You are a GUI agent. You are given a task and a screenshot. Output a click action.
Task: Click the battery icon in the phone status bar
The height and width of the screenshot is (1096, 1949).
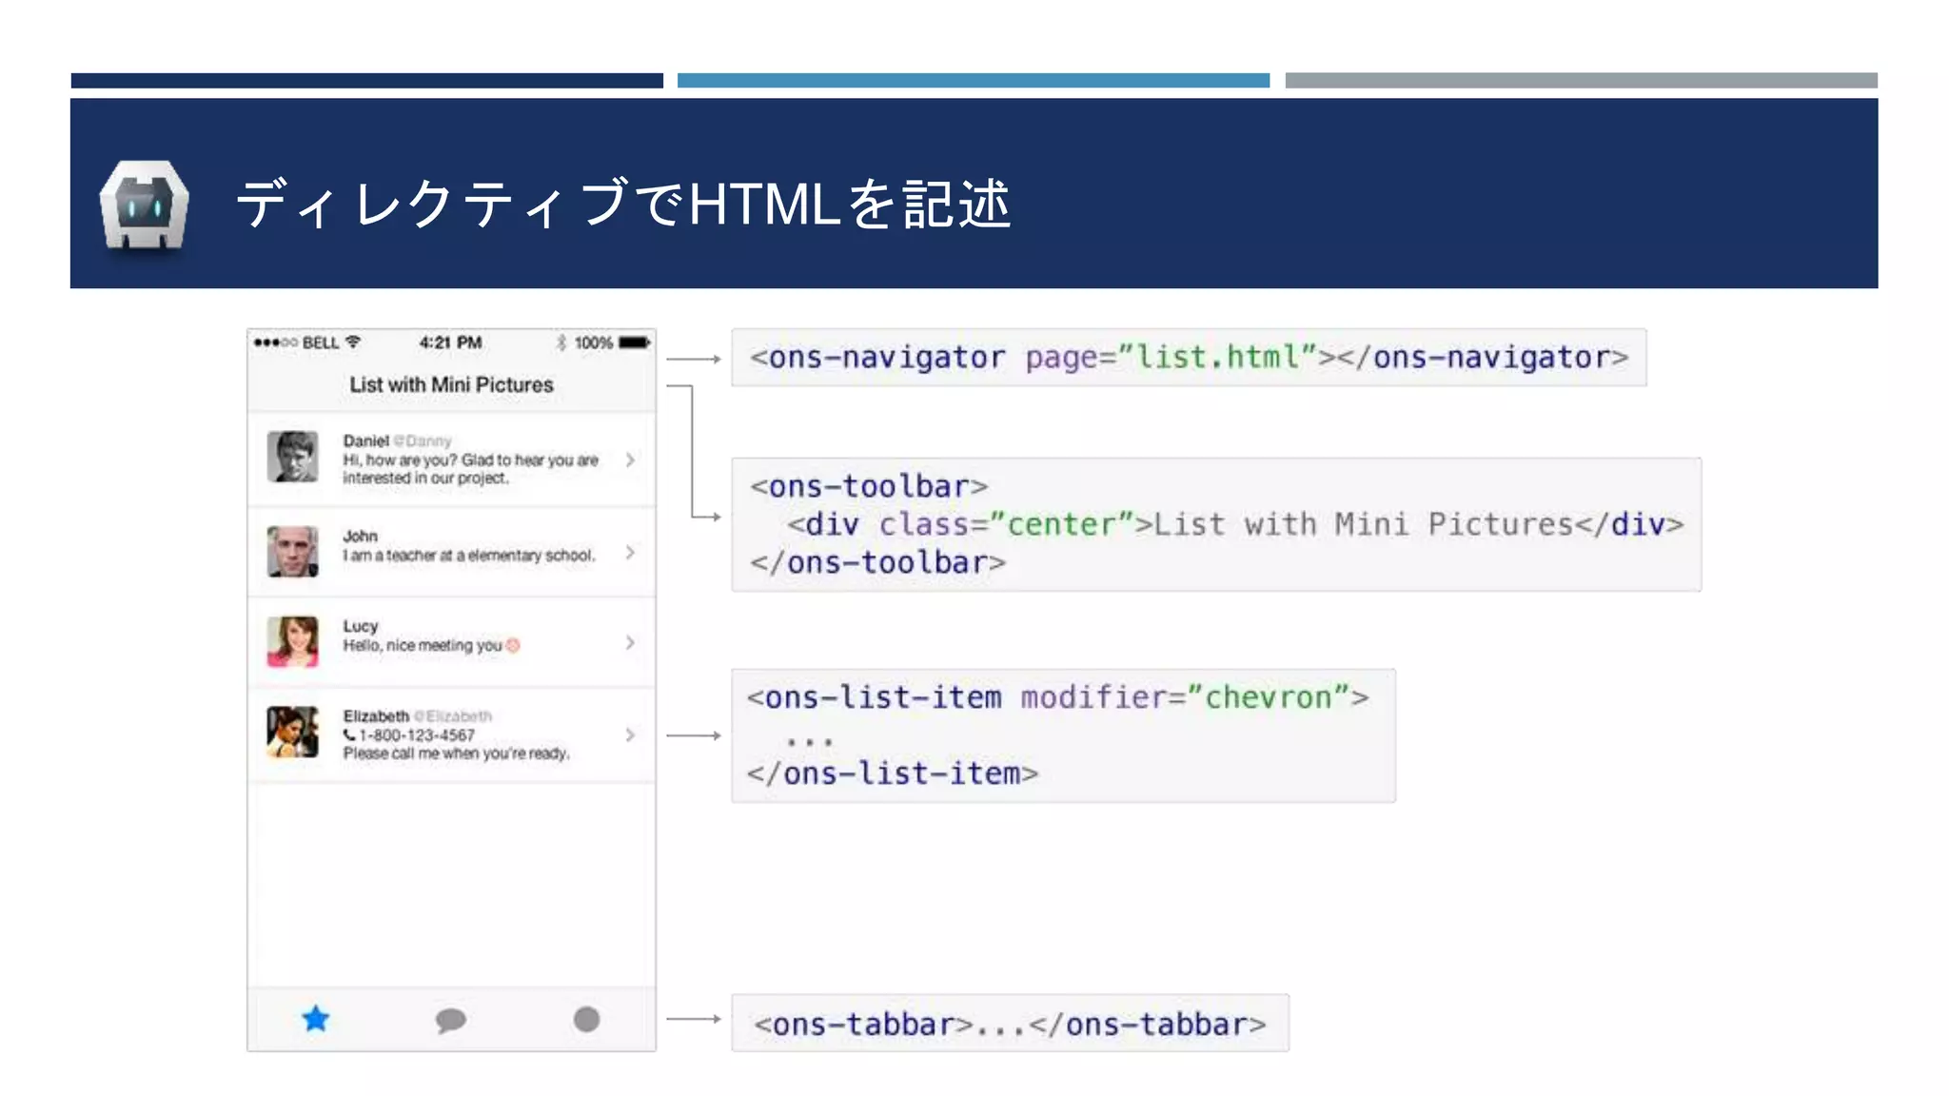634,342
